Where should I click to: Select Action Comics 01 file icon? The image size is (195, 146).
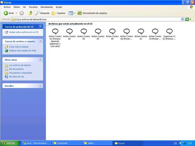(x=55, y=31)
